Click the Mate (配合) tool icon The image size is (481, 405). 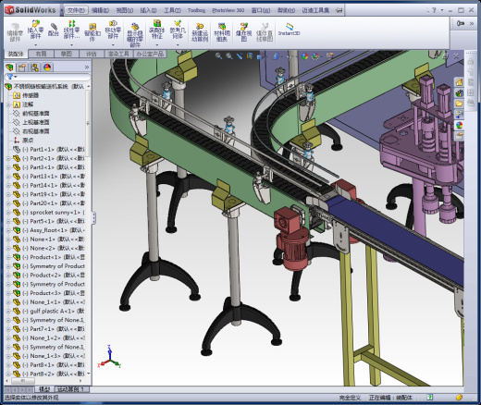[x=53, y=30]
